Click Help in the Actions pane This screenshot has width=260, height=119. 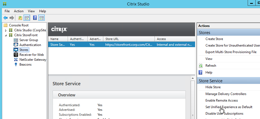tap(209, 72)
